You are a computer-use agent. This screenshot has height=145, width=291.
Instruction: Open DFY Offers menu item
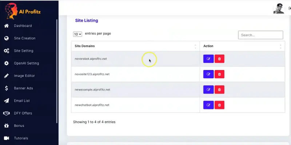(23, 113)
